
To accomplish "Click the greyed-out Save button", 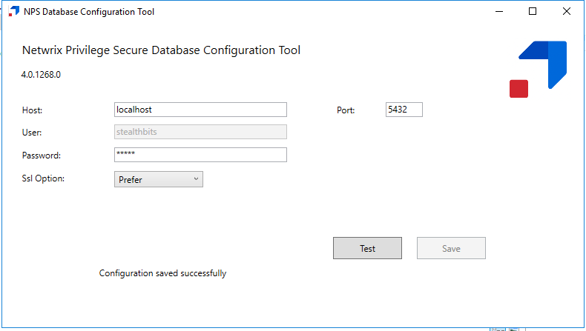I will tap(451, 249).
